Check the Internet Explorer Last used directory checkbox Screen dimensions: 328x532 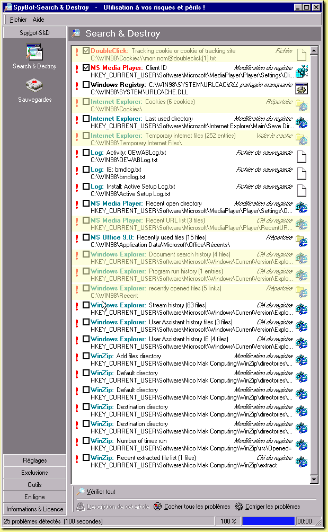pos(86,118)
